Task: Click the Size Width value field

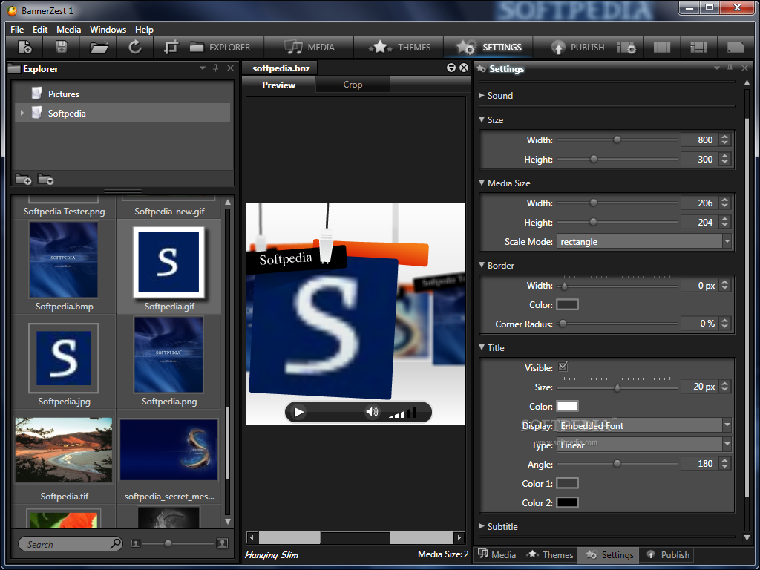Action: pyautogui.click(x=699, y=140)
